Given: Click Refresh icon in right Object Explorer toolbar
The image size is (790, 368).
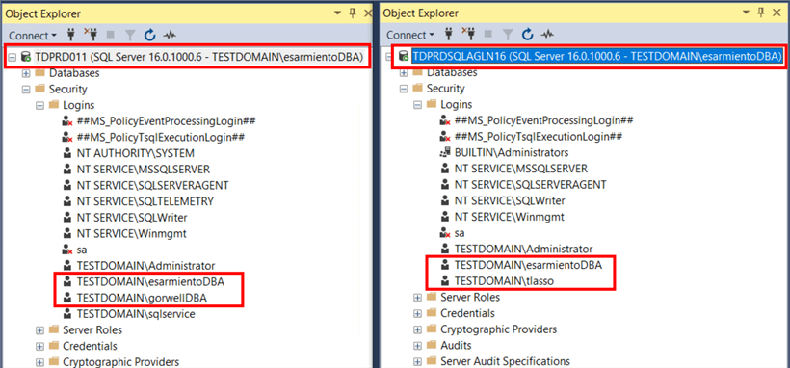Looking at the screenshot, I should click(x=528, y=35).
